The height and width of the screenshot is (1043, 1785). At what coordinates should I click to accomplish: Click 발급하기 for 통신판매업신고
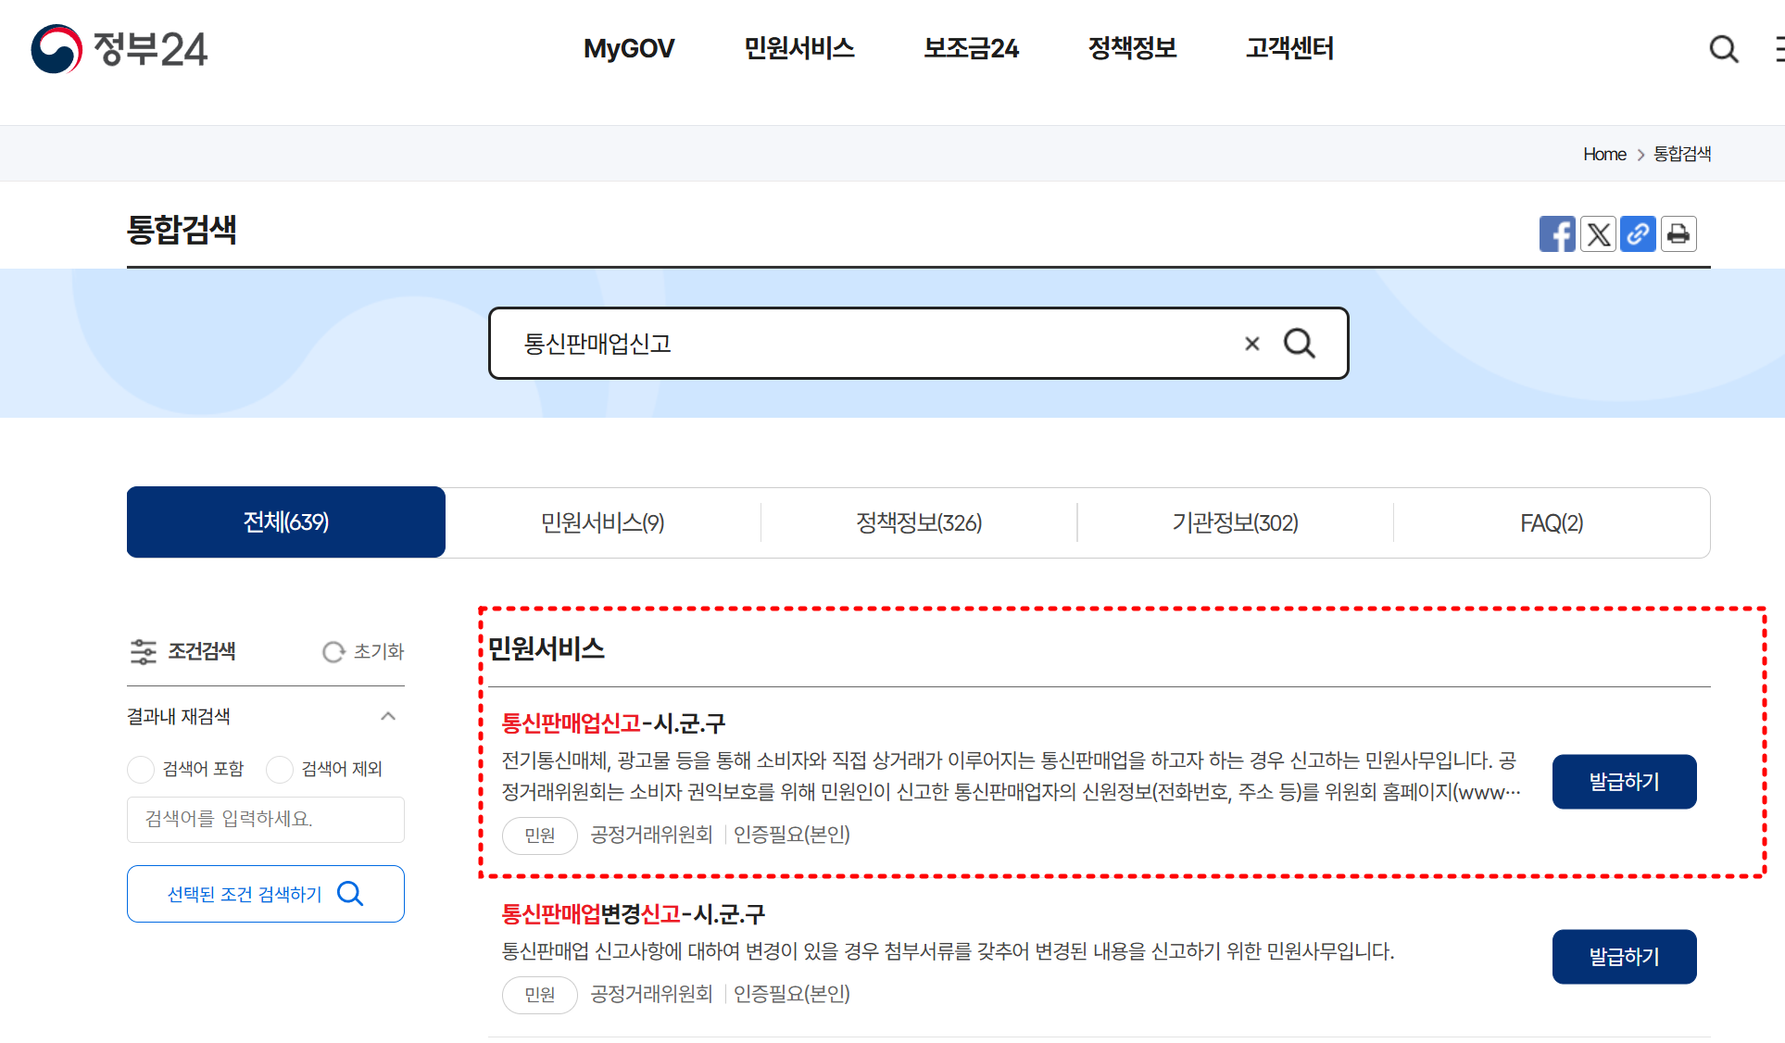1623,782
